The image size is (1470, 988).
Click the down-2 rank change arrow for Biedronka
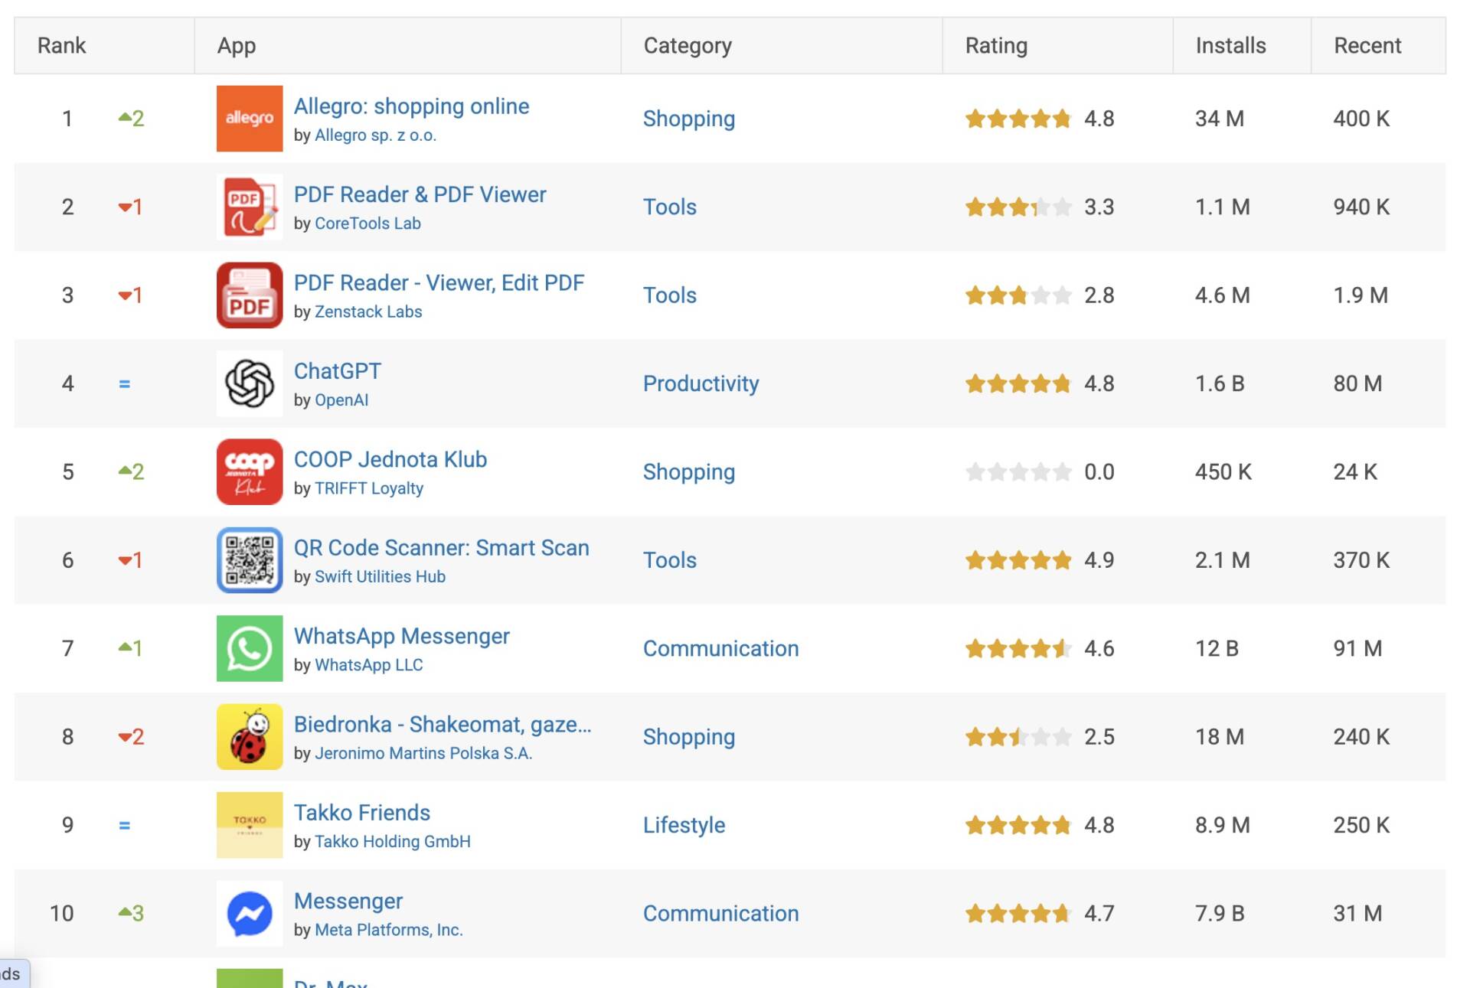[x=132, y=737]
